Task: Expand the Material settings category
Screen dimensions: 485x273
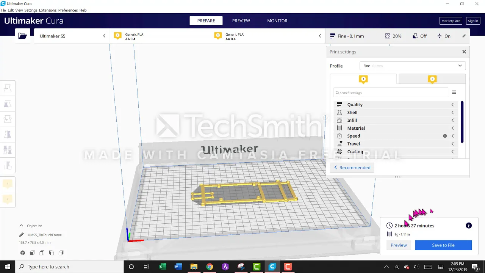Action: coord(396,128)
